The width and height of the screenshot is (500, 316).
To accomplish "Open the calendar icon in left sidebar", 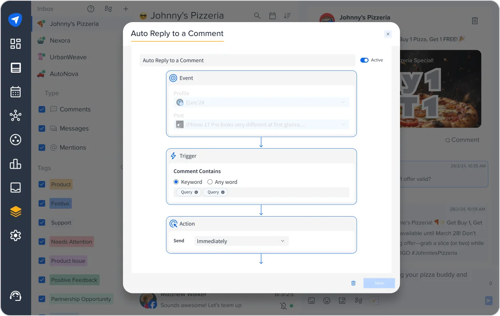I will (16, 92).
